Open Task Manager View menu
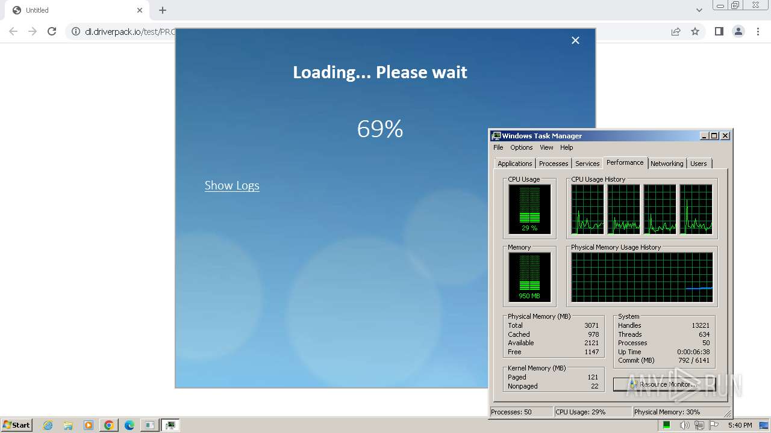The image size is (771, 433). (x=546, y=147)
